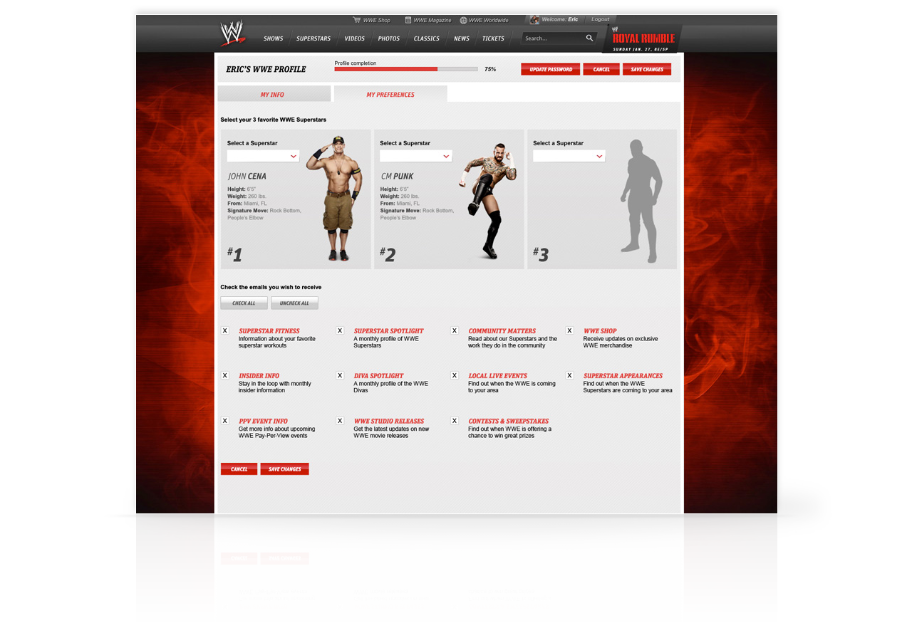Screen dimensions: 912x638
Task: Toggle the Insider Info checkbox
Action: coord(225,375)
